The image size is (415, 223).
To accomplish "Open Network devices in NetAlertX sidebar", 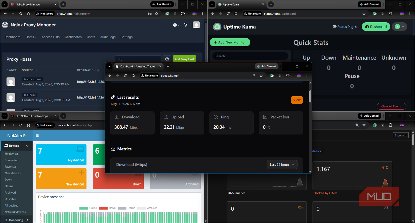I will [15, 212].
